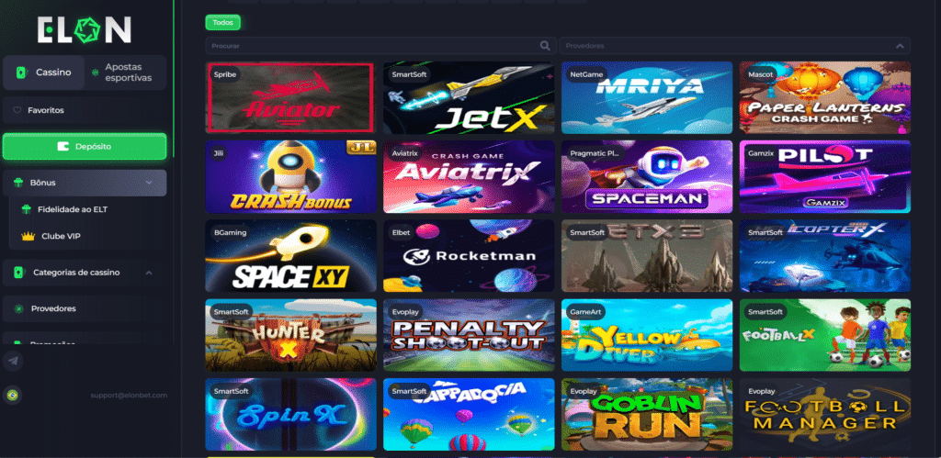Click the gift icon beside Fidelidade ao ELT
Viewport: 941px width, 458px height.
click(26, 209)
